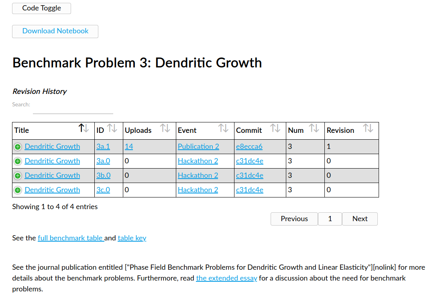
Task: Go to the Next page
Action: coord(360,219)
